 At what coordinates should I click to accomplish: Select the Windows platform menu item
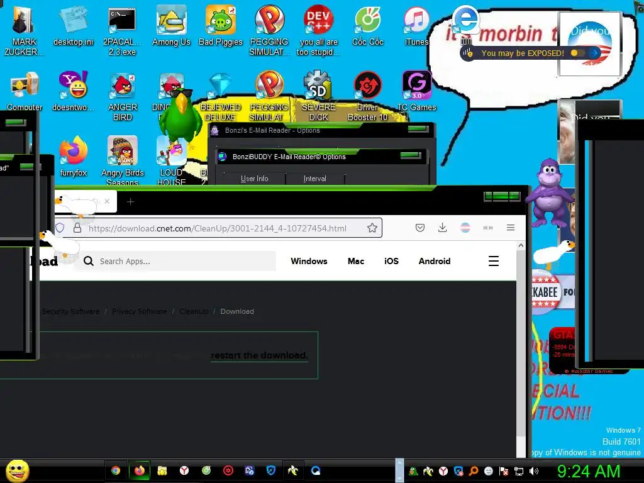coord(309,261)
